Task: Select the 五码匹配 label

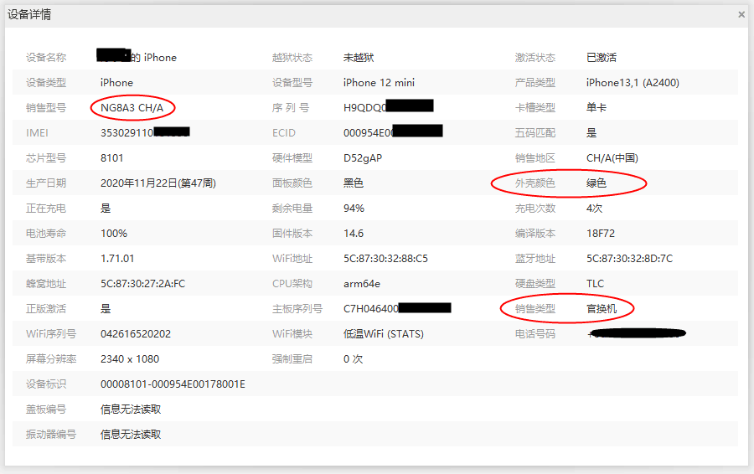Action: point(535,133)
